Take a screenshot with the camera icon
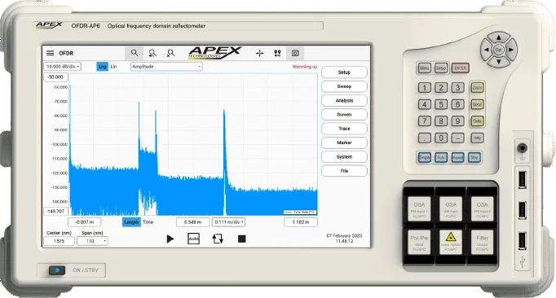556x298 pixels. (x=295, y=53)
